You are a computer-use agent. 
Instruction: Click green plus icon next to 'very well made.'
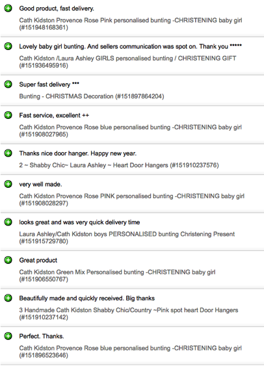[8, 184]
